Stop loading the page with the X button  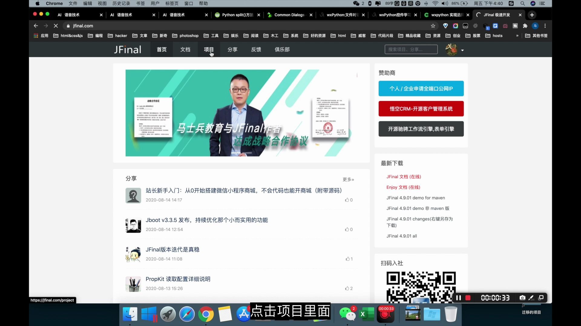[56, 26]
